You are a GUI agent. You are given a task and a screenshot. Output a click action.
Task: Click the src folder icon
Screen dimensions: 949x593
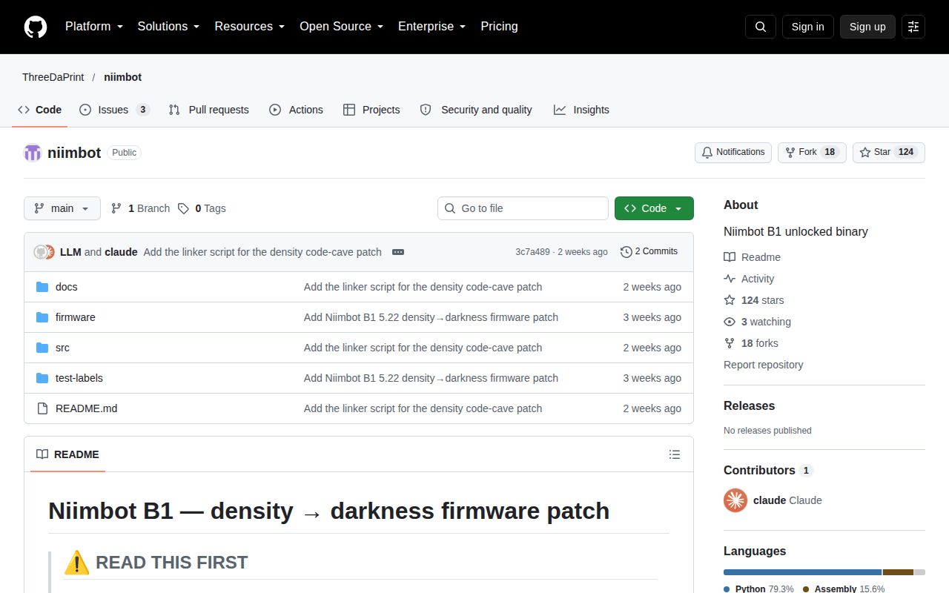[x=42, y=348]
